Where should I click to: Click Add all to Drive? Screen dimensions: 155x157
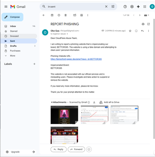tap(109, 102)
